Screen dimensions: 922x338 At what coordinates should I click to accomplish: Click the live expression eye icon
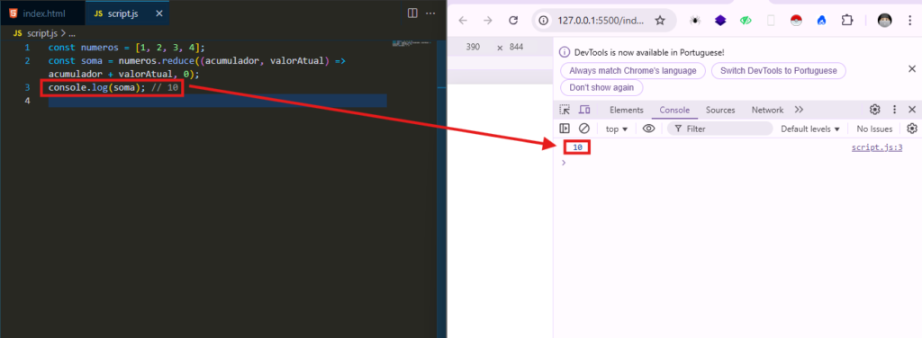point(648,129)
